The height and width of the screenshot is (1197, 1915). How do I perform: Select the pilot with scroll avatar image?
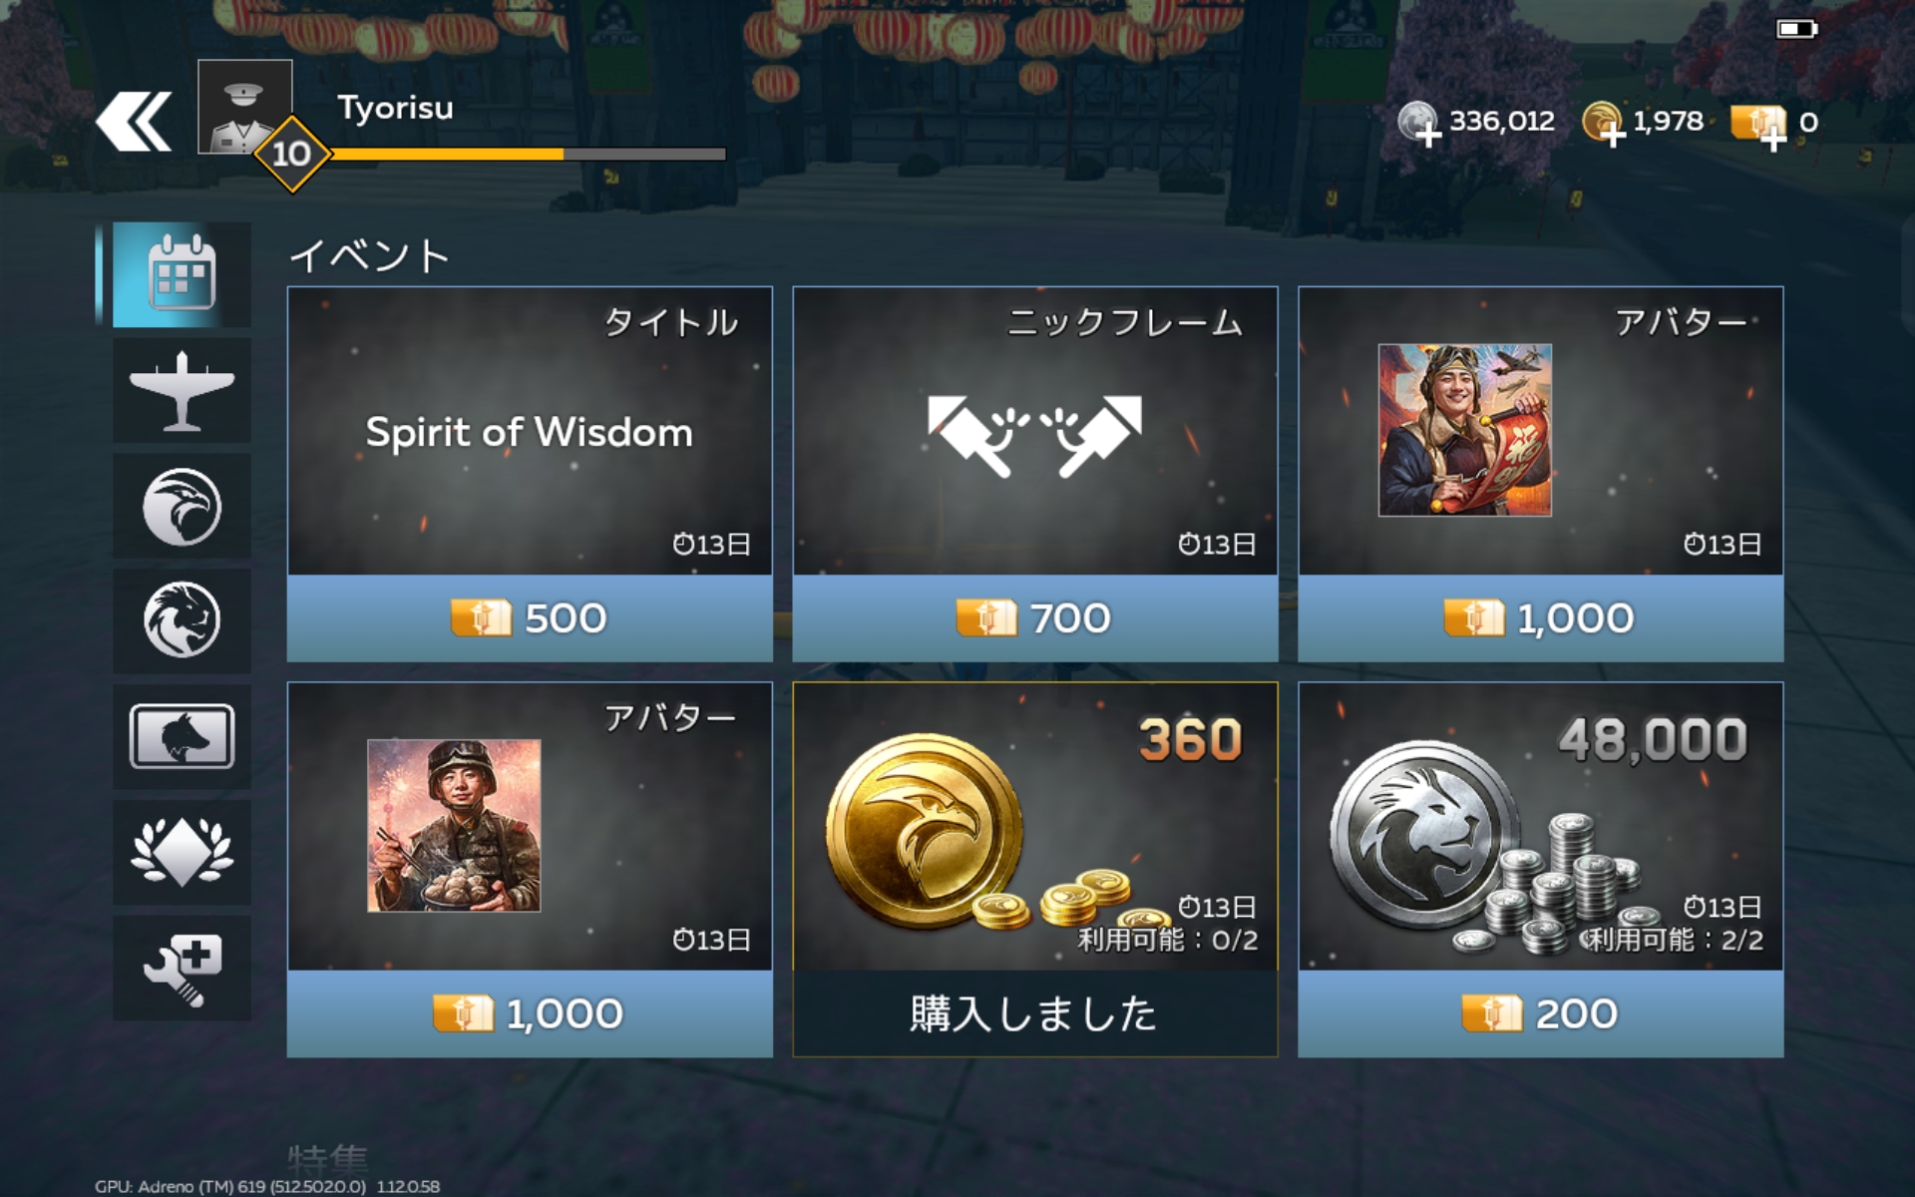[1465, 430]
